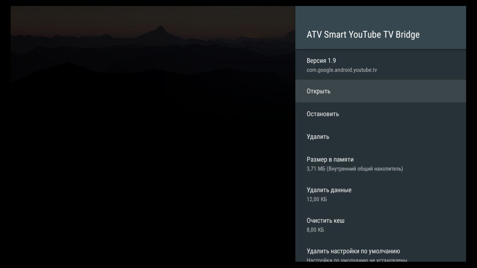Click the 8,00 КБ cache size value
Screen dimensions: 477x268
tap(315, 230)
